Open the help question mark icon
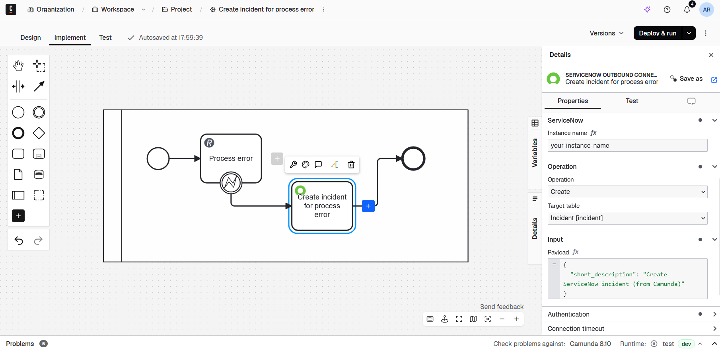Screen dimensions: 720x350 pyautogui.click(x=667, y=10)
